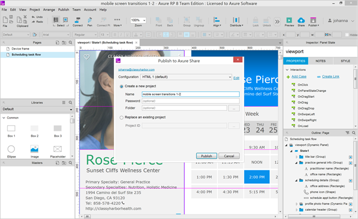The image size is (358, 219).
Task: Click the Share cloud icon
Action: pyautogui.click(x=301, y=20)
